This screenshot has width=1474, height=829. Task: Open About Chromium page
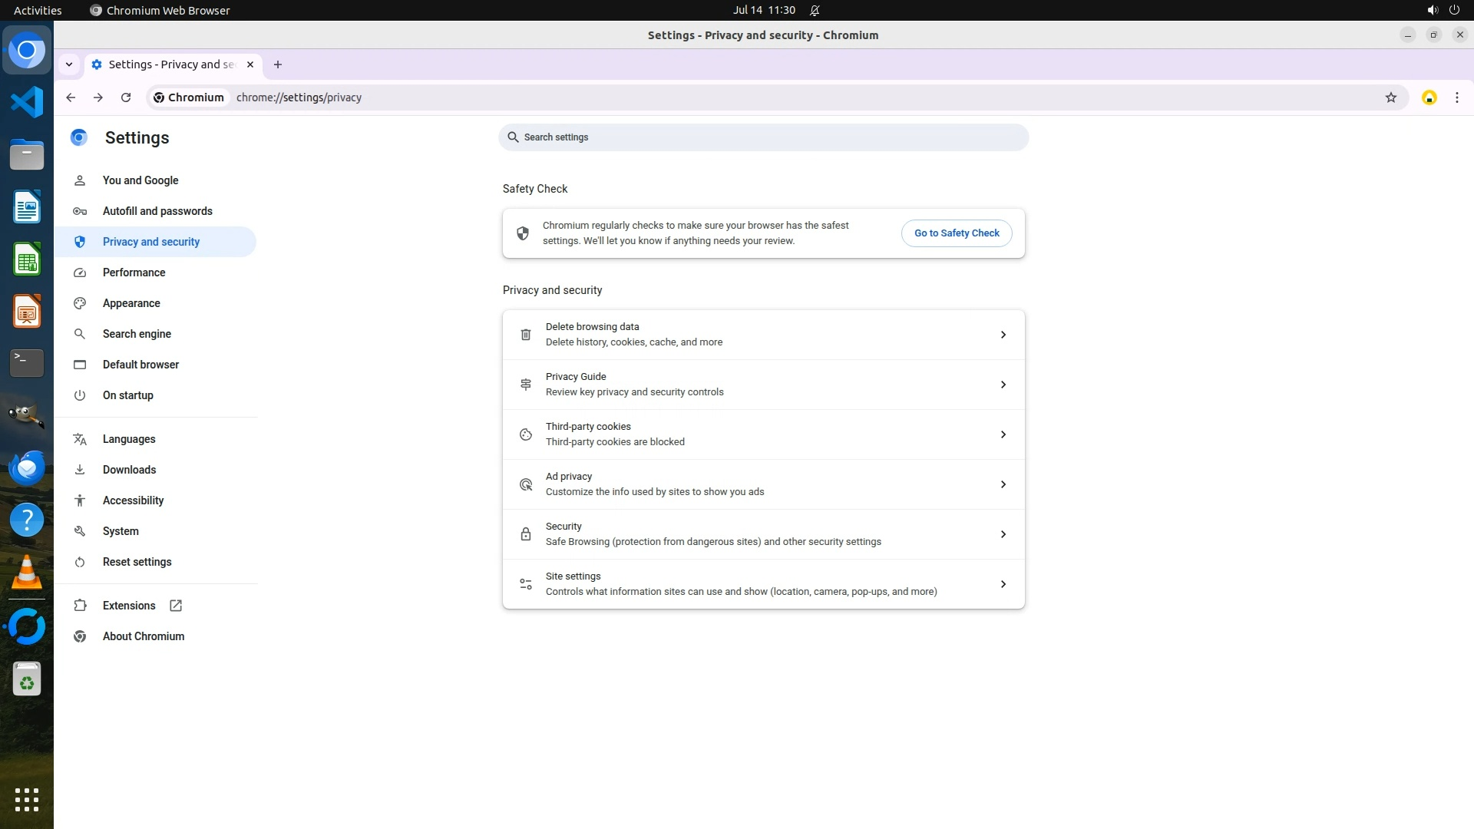pos(144,636)
